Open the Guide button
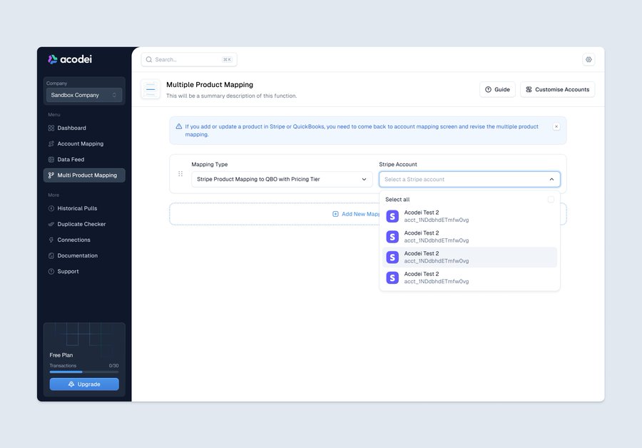This screenshot has height=448, width=642. 497,89
